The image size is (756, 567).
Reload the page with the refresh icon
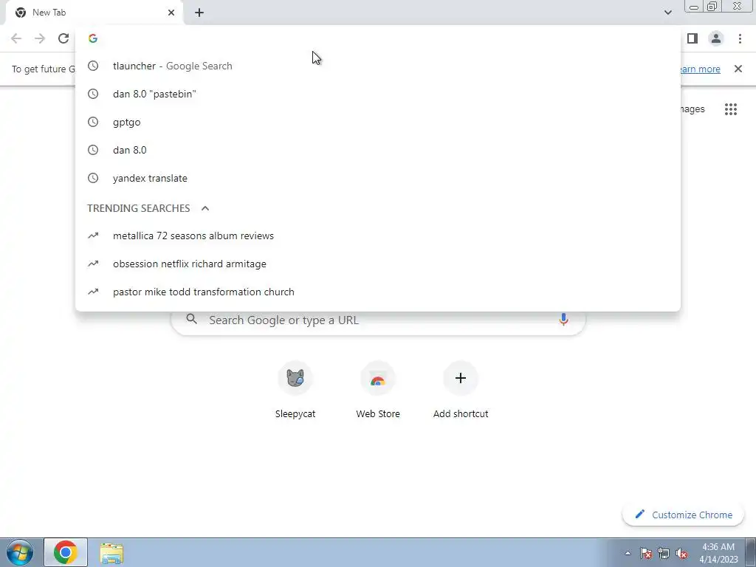(63, 38)
